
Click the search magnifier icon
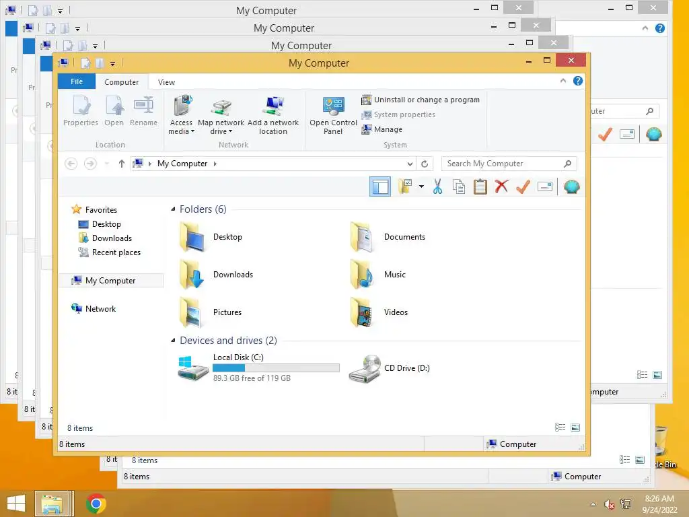[567, 164]
